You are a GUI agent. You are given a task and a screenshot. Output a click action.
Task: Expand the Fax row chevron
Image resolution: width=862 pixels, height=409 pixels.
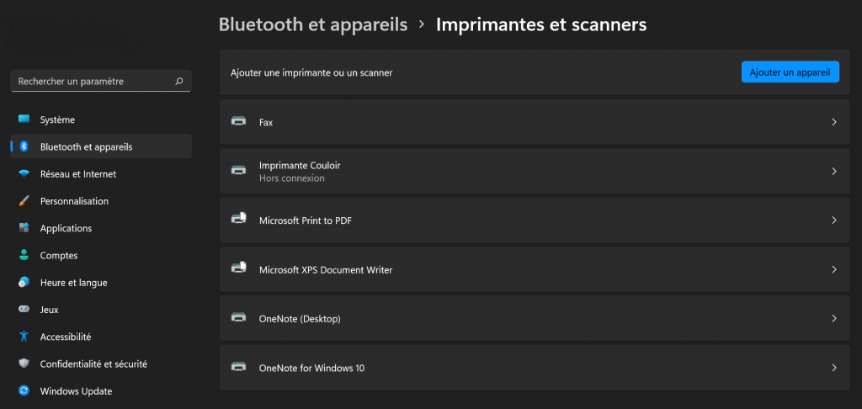pyautogui.click(x=834, y=122)
